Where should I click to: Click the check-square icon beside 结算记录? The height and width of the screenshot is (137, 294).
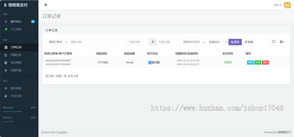(6, 55)
